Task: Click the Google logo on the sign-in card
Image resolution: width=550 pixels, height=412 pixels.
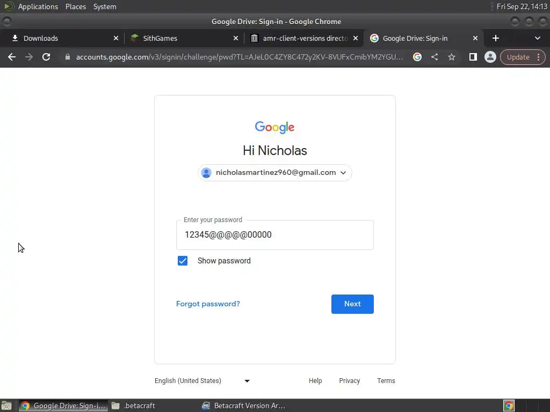Action: click(274, 127)
